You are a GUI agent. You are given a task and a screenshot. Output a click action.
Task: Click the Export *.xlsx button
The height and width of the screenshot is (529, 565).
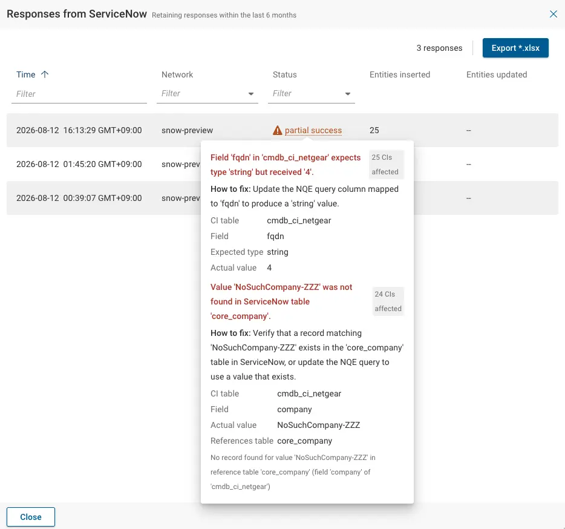click(x=515, y=48)
